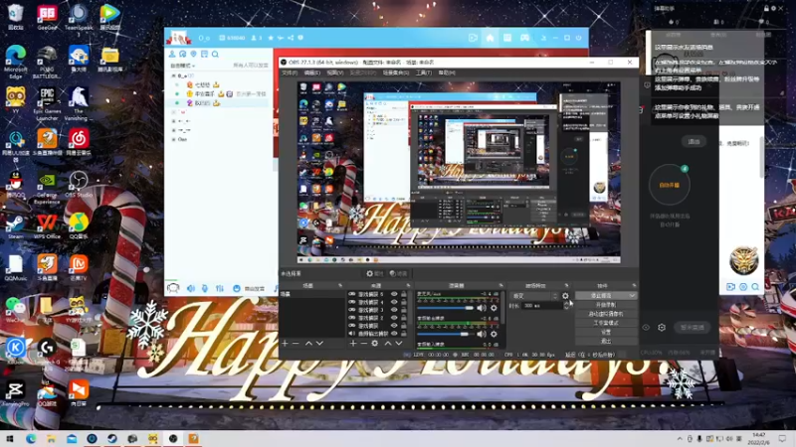Mute the 麦克风/Aux speaker icon
This screenshot has height=447, width=796.
(x=482, y=308)
